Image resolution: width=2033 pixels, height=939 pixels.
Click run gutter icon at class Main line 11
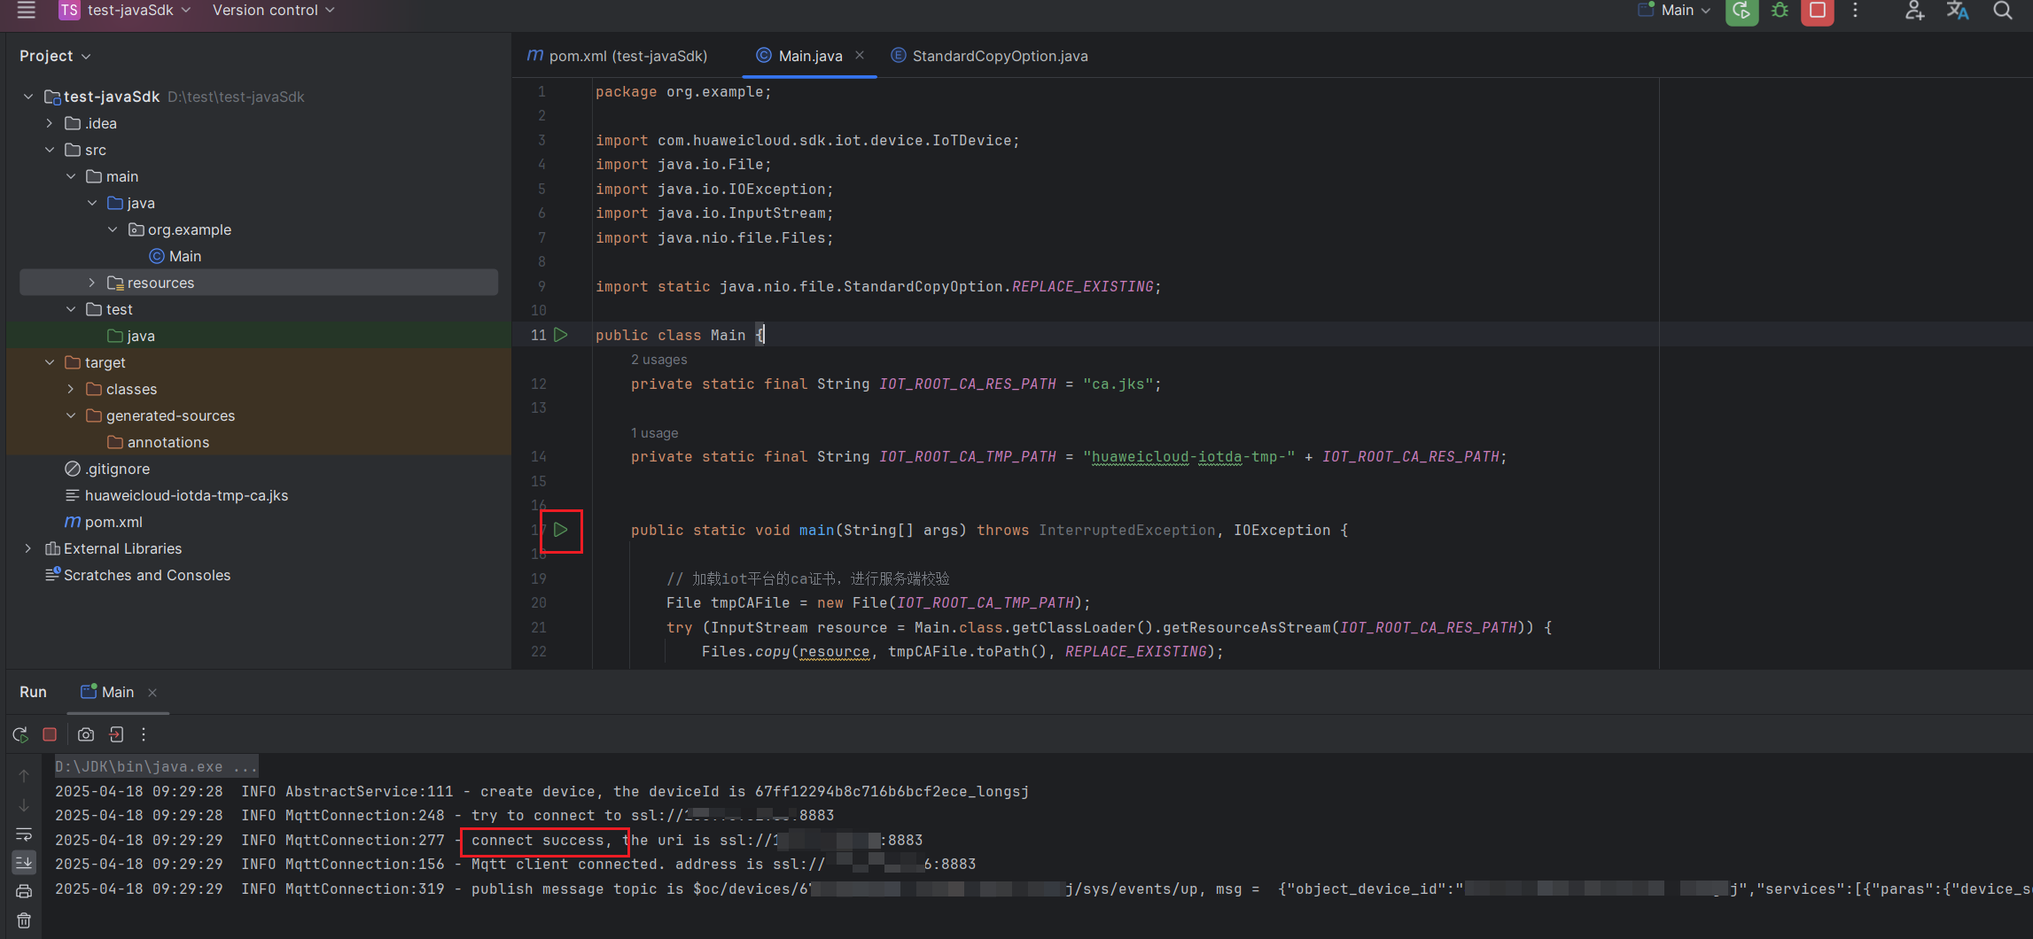[x=561, y=335]
